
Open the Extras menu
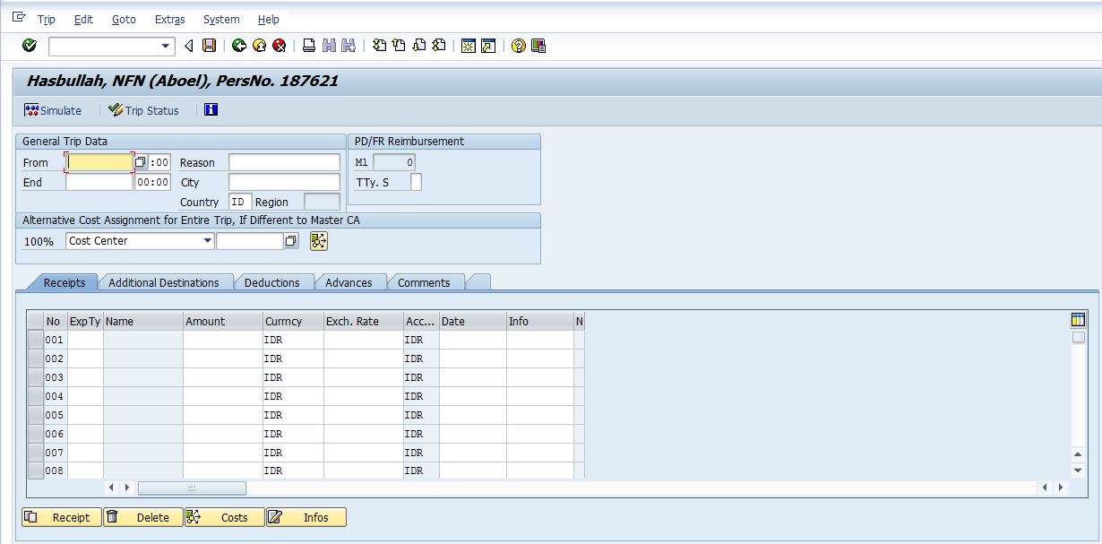[169, 19]
